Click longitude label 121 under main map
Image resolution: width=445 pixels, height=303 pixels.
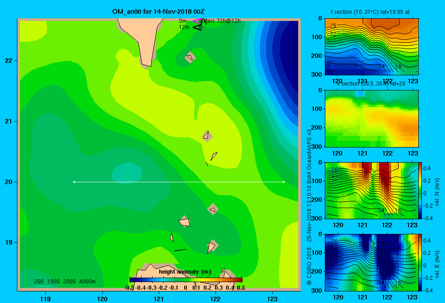(159, 299)
